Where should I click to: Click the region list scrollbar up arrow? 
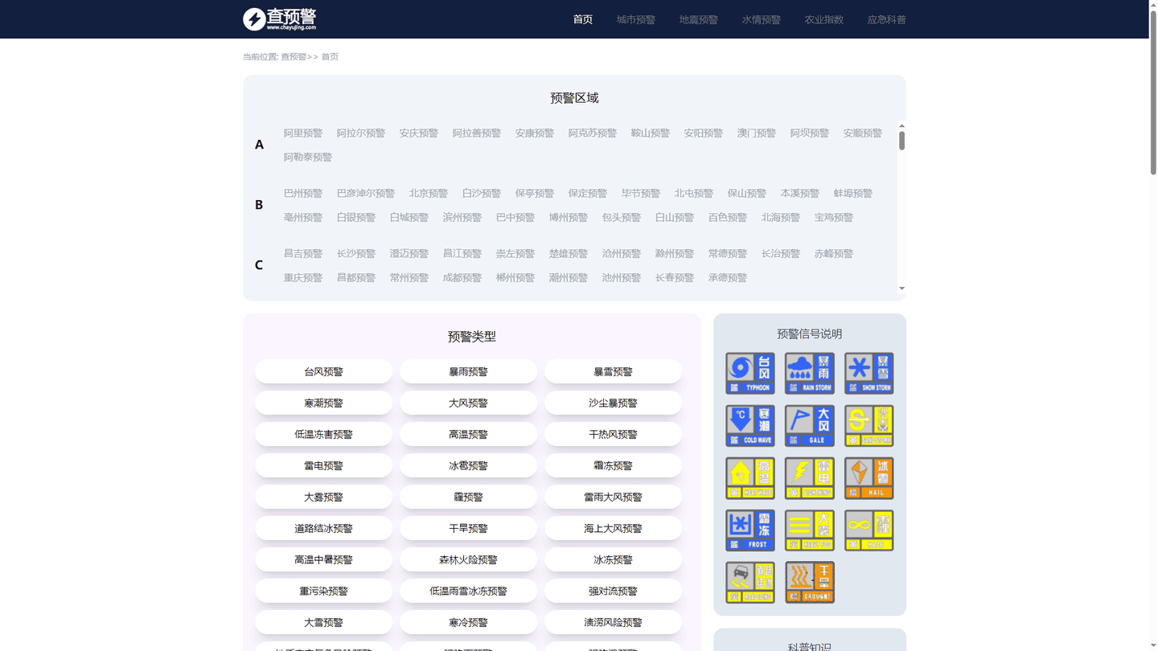901,125
